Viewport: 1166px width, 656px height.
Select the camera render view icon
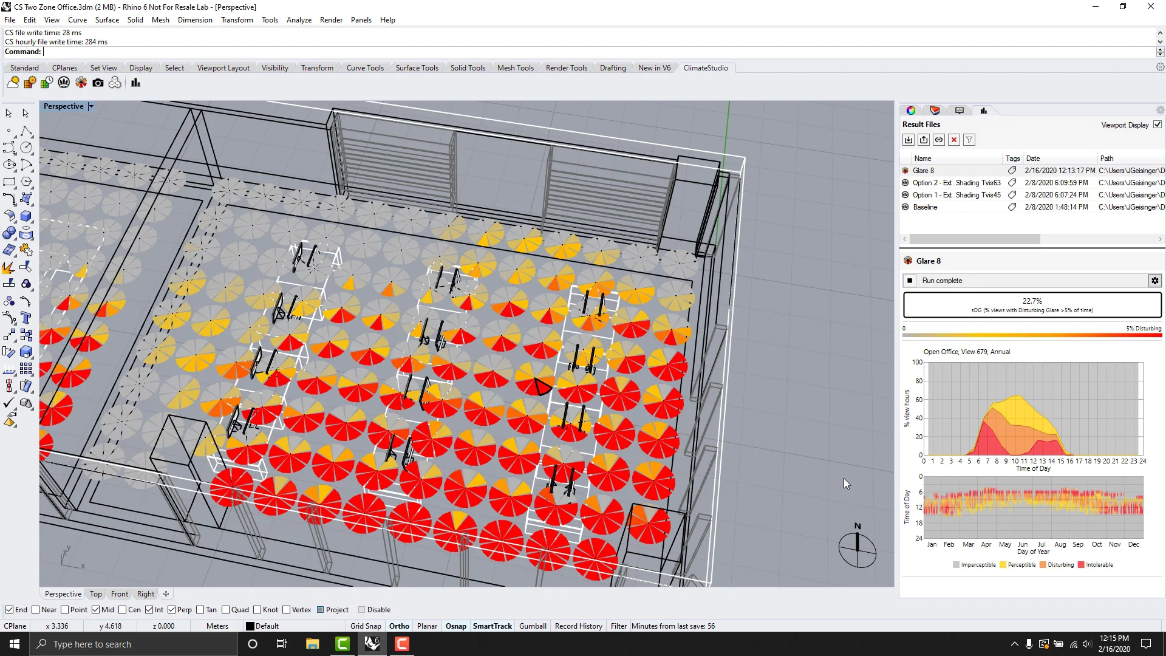98,83
